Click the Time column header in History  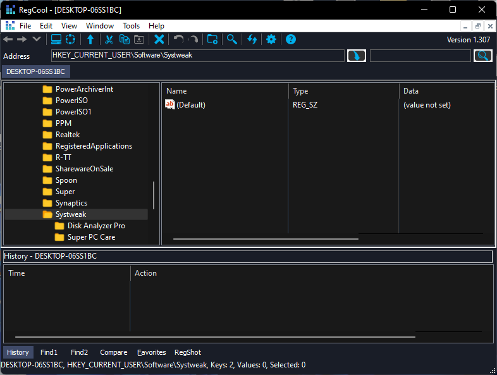tap(67, 273)
